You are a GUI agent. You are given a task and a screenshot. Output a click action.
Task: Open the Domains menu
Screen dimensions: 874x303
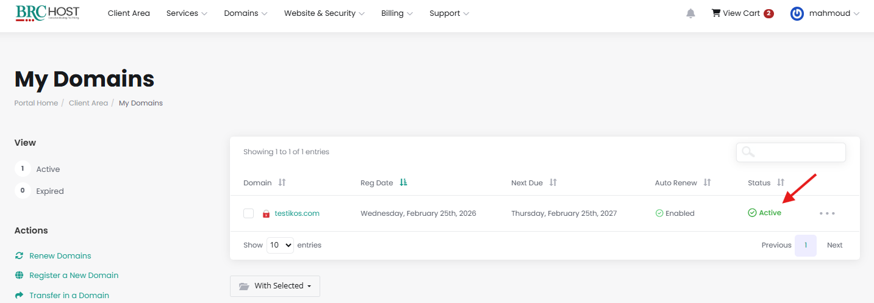tap(245, 13)
